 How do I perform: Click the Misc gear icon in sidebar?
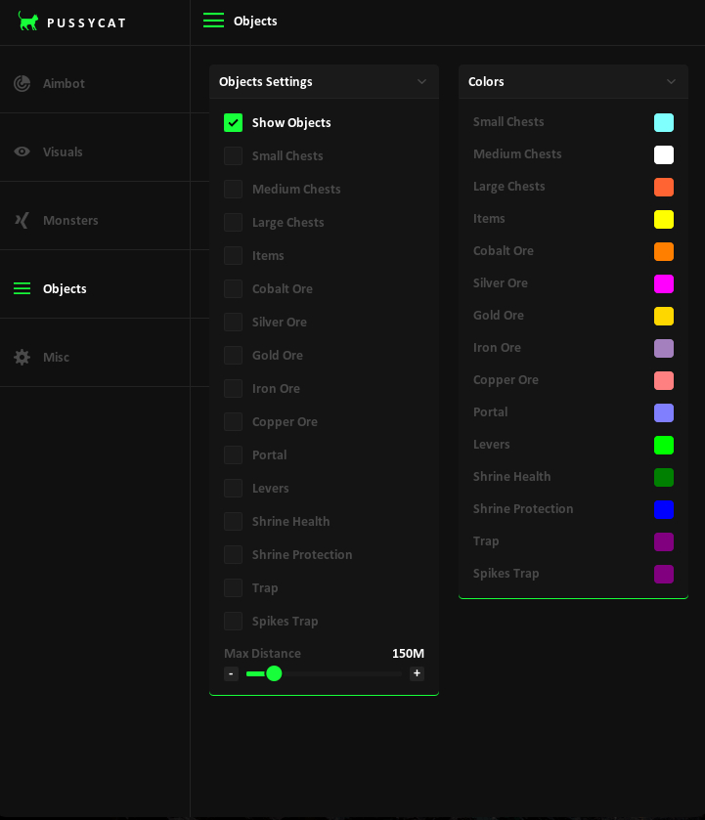pyautogui.click(x=22, y=357)
